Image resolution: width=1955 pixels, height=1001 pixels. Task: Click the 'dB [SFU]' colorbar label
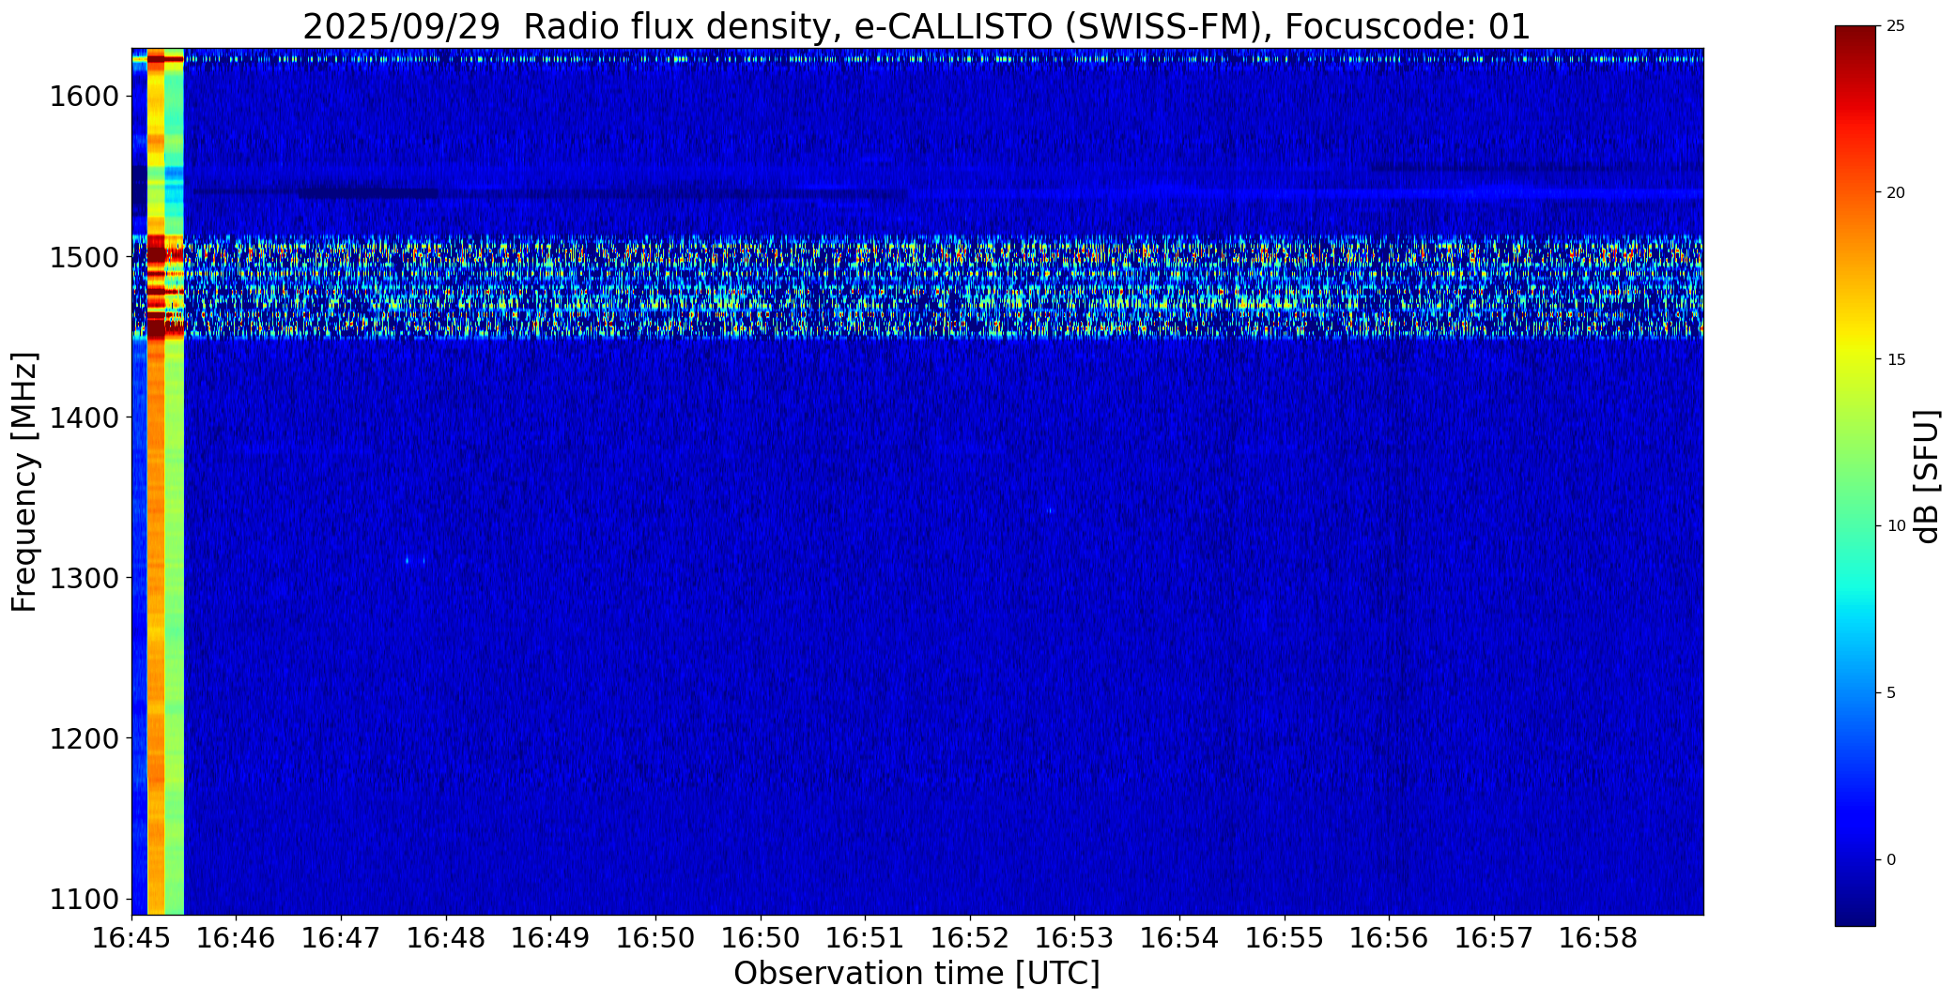1927,477
